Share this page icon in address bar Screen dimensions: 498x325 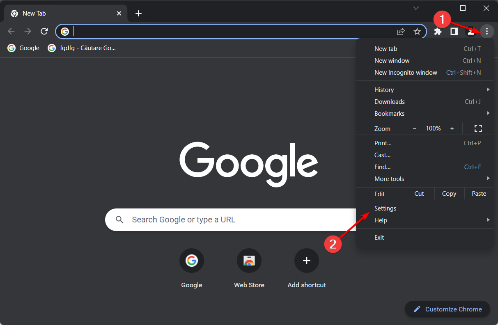401,32
